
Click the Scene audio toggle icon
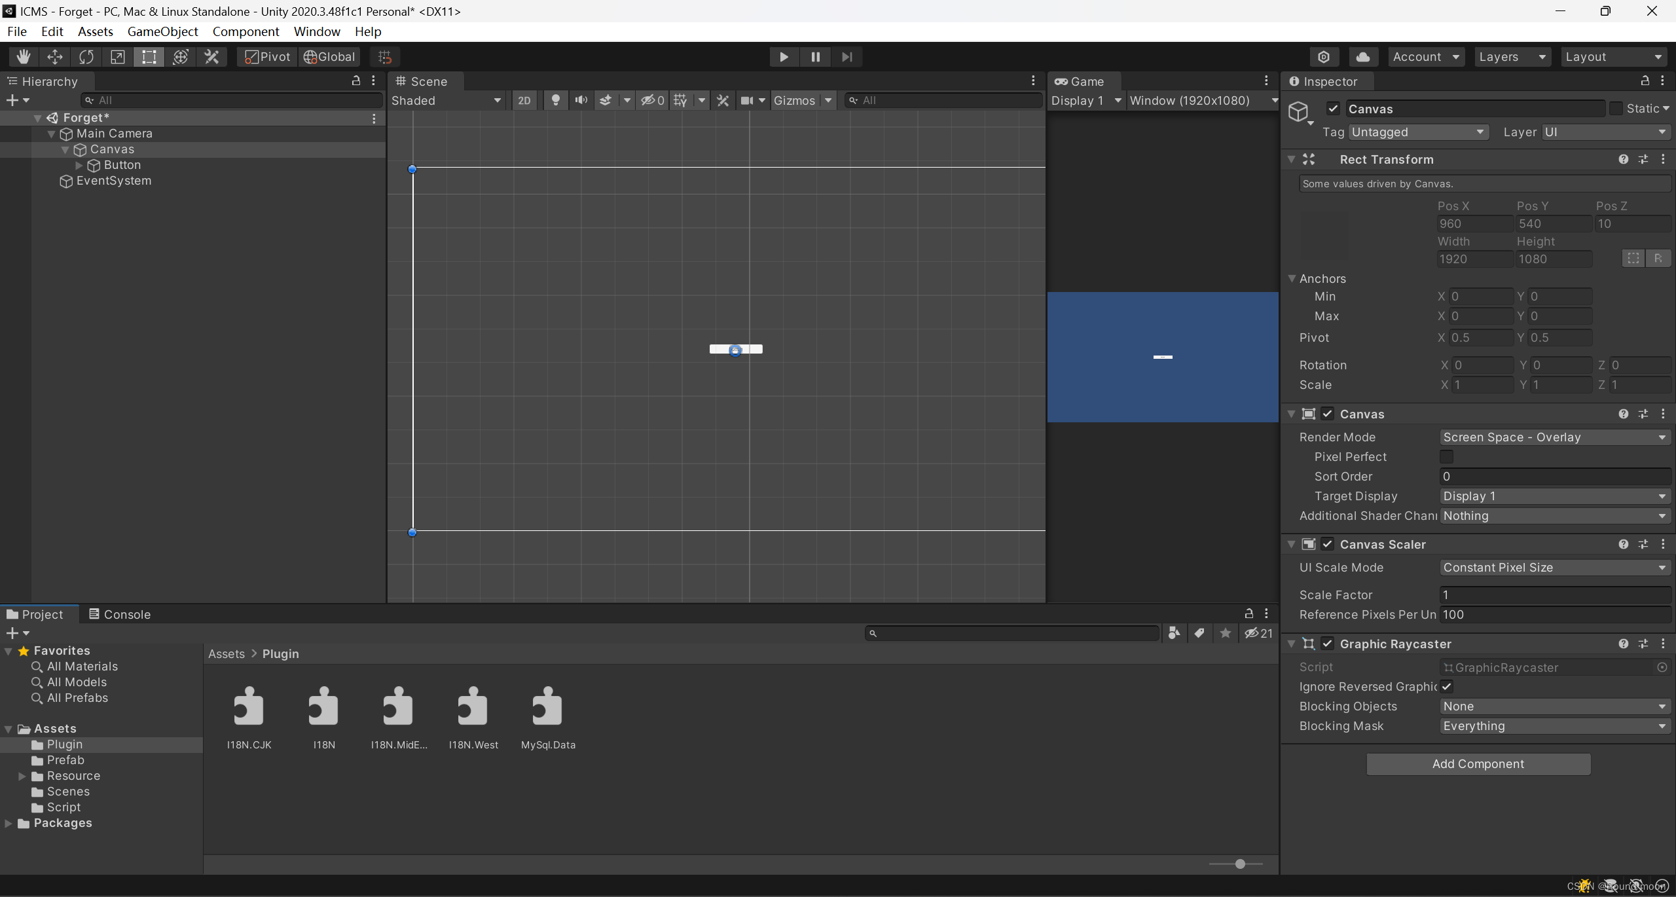coord(581,100)
